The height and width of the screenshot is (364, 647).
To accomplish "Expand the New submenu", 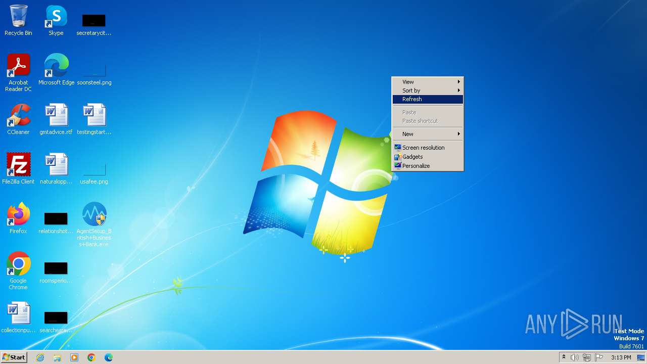I will (x=428, y=134).
